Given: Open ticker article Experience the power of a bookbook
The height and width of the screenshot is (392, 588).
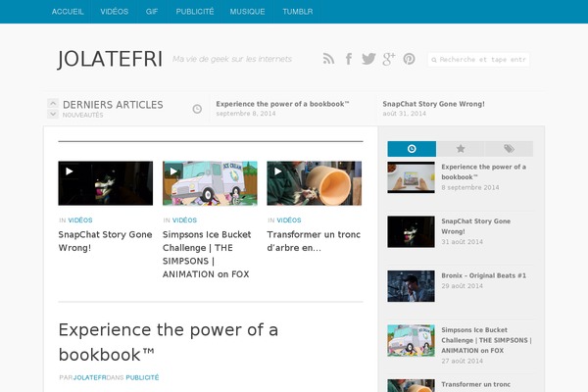Looking at the screenshot, I should (x=282, y=104).
